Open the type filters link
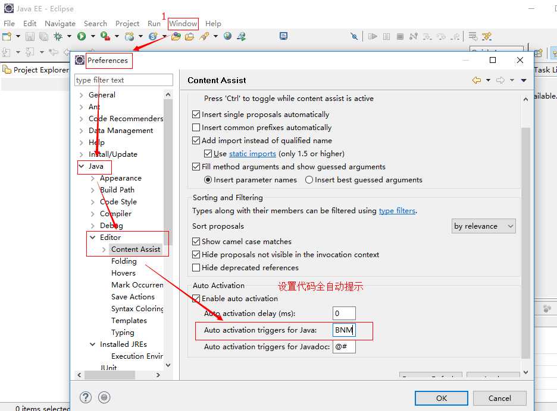557x411 pixels. click(x=397, y=211)
